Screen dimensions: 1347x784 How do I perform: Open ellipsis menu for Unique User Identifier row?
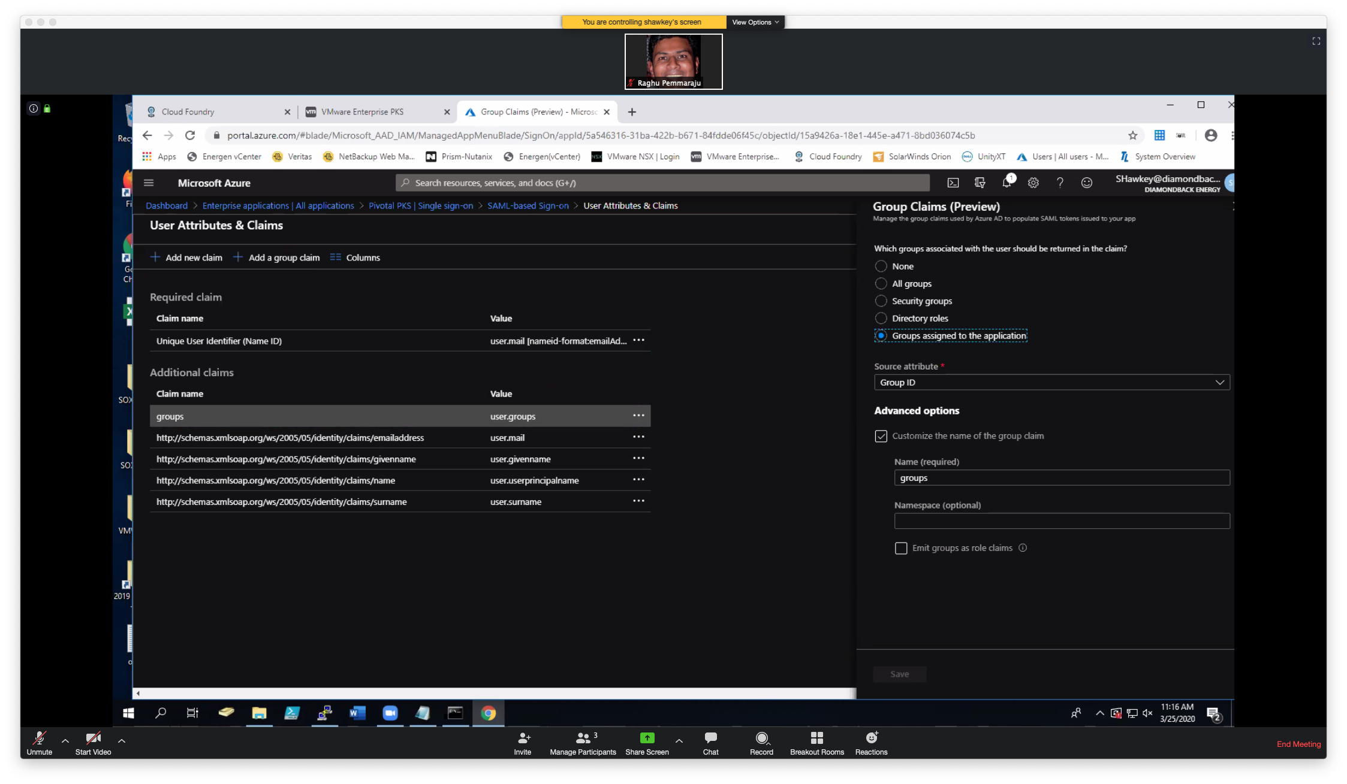click(x=638, y=340)
